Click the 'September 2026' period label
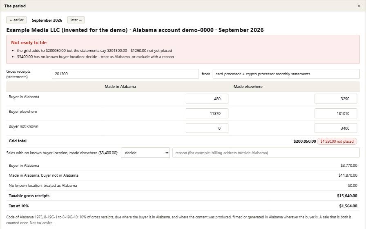 click(x=47, y=20)
